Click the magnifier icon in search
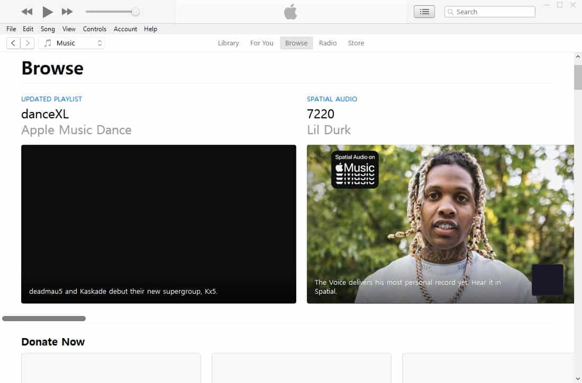Image resolution: width=582 pixels, height=383 pixels. 451,12
